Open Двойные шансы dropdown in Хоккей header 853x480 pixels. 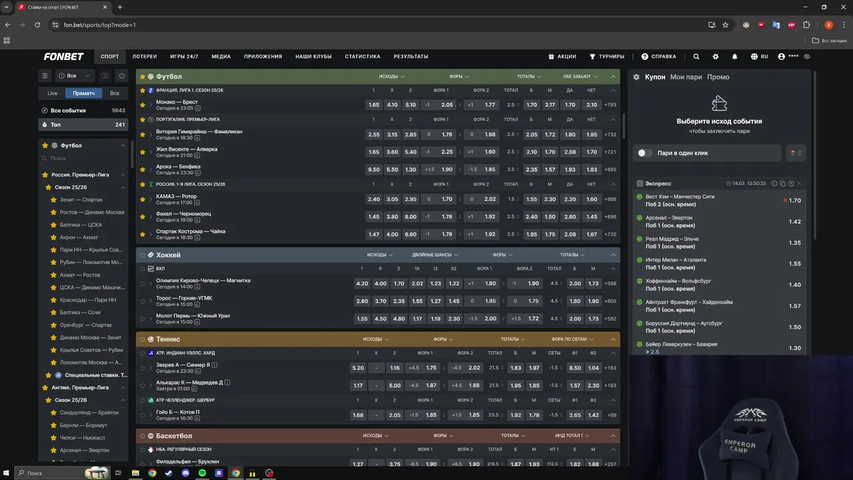point(434,255)
